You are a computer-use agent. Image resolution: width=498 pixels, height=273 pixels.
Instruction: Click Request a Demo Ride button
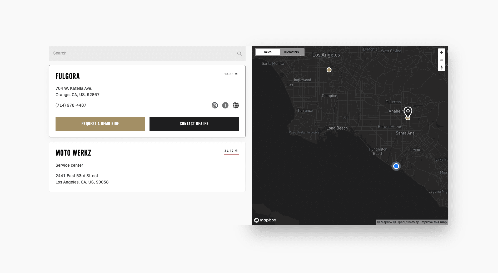pyautogui.click(x=100, y=124)
